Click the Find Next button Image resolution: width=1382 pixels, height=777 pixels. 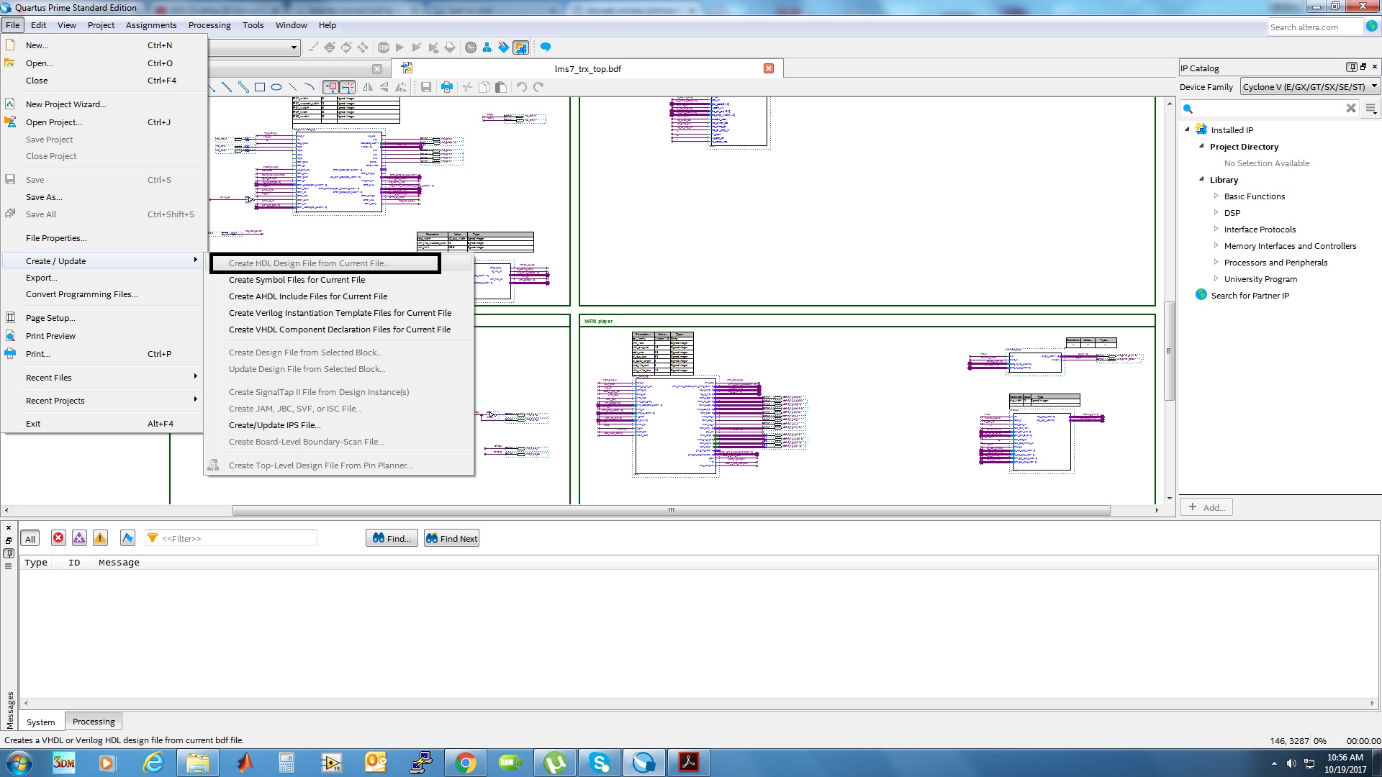tap(451, 538)
